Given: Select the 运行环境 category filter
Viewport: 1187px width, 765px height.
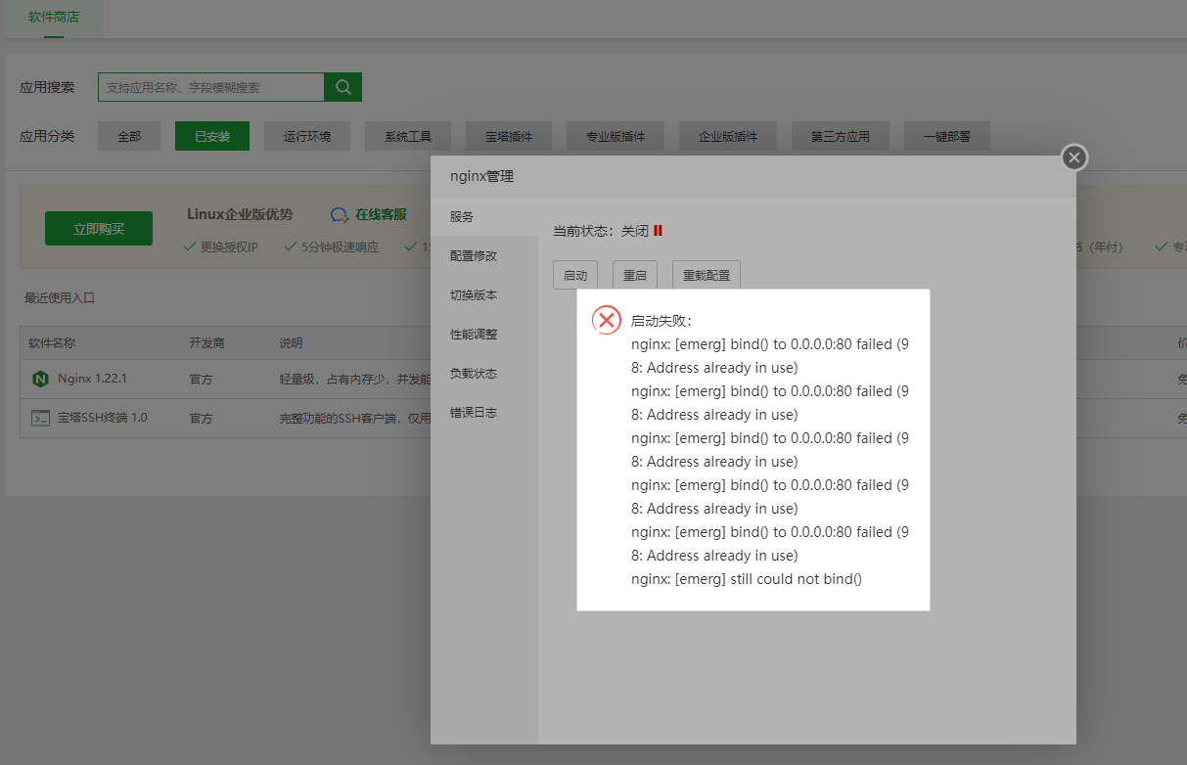Looking at the screenshot, I should pyautogui.click(x=307, y=136).
